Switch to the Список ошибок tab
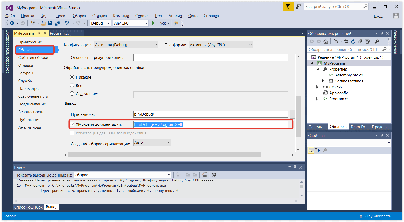Screen dimensions: 404x222 coord(28,207)
